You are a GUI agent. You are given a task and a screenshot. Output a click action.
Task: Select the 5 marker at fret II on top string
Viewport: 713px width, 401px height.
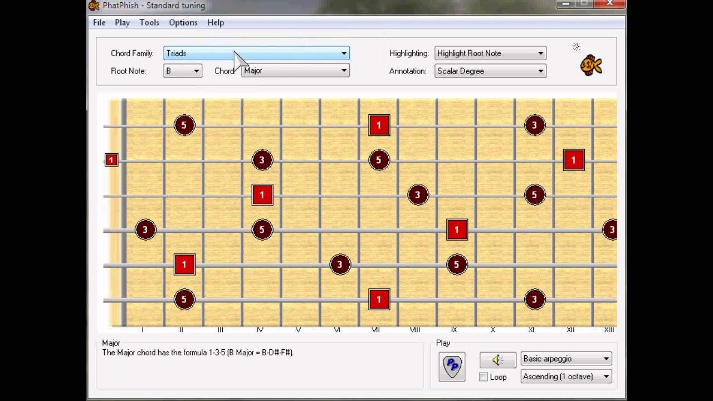coord(184,125)
